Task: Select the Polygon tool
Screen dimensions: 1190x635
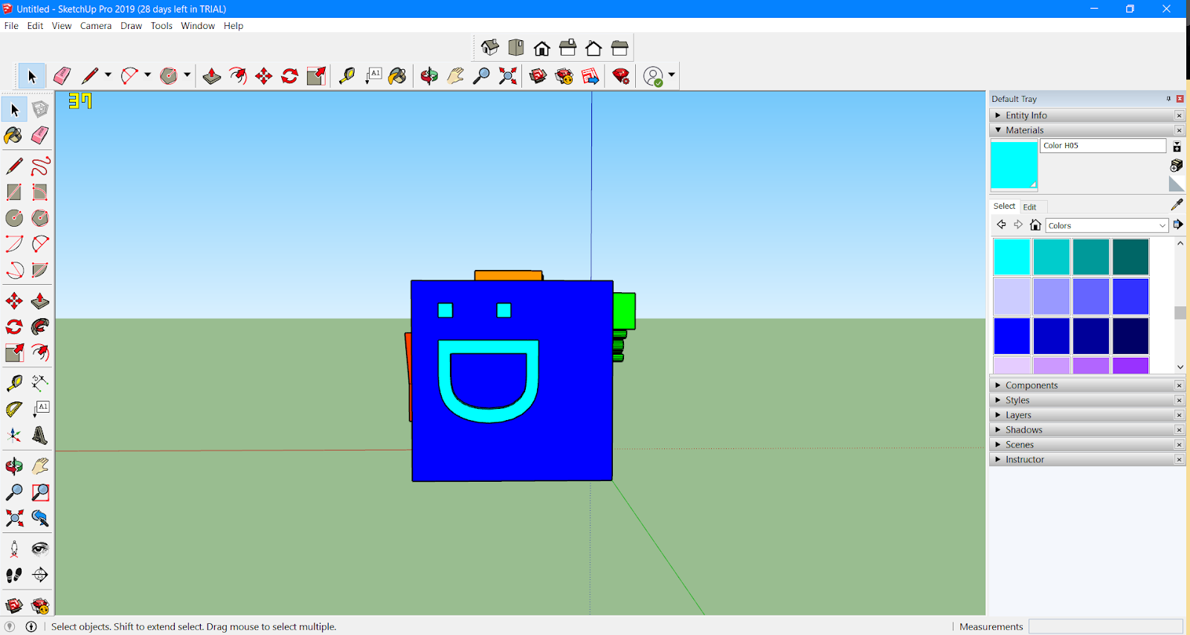Action: click(x=40, y=218)
